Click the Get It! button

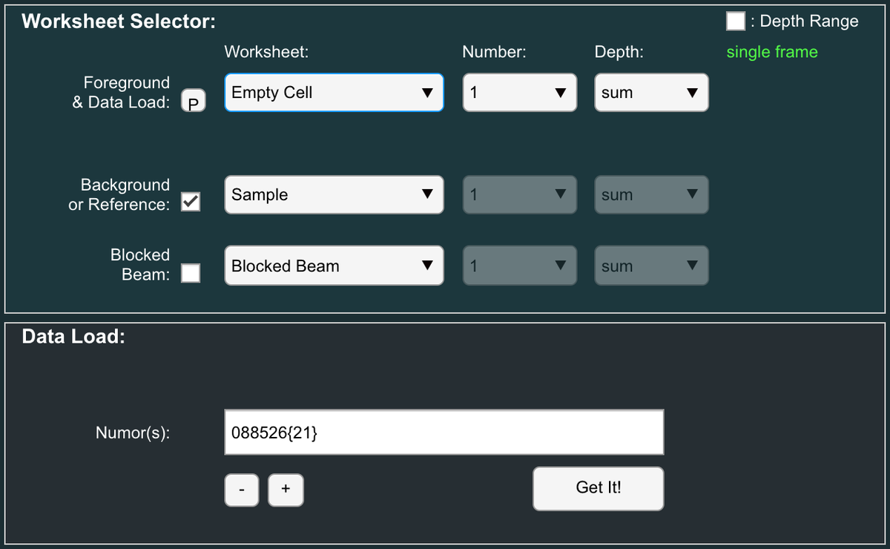[598, 488]
